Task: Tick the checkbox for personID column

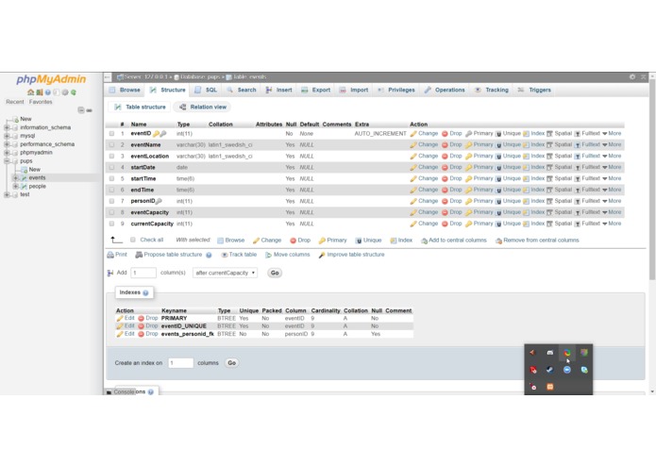Action: point(111,202)
